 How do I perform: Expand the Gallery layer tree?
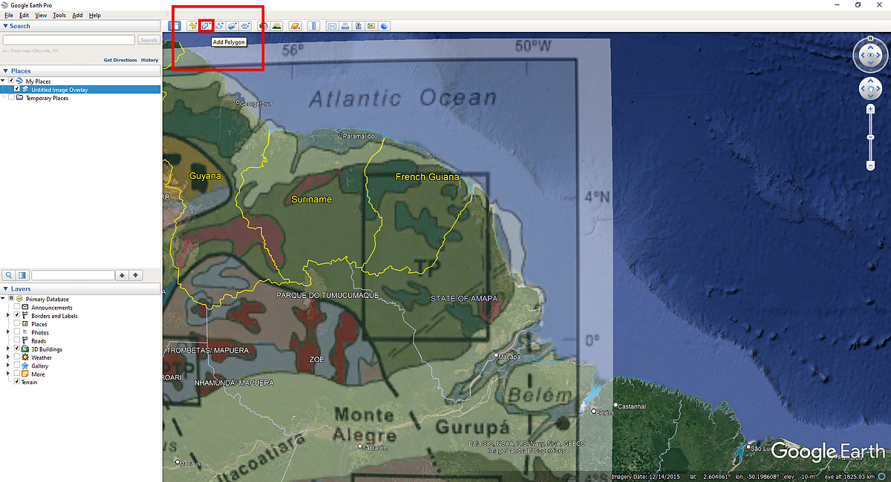pyautogui.click(x=9, y=365)
